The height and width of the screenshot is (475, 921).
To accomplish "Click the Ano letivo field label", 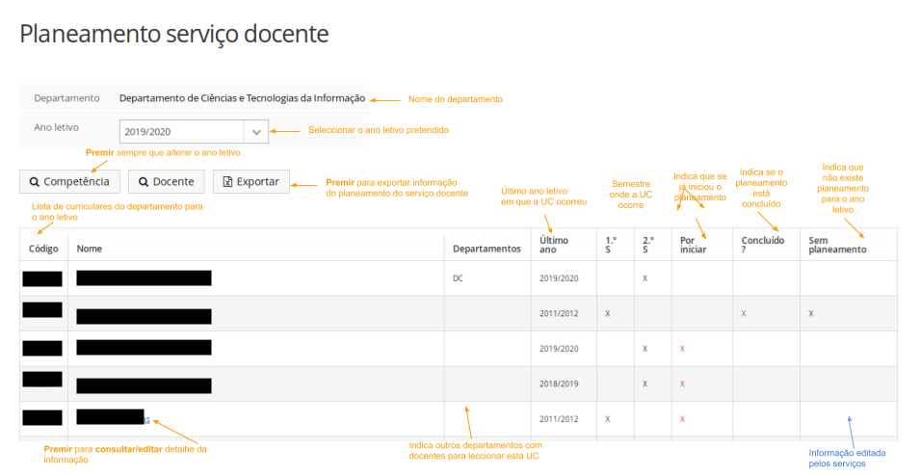I will 57,127.
